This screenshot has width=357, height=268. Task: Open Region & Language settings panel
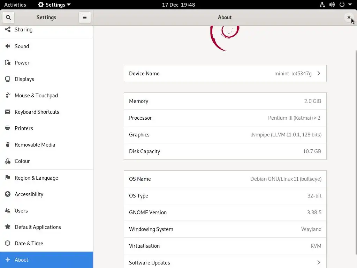pos(46,178)
